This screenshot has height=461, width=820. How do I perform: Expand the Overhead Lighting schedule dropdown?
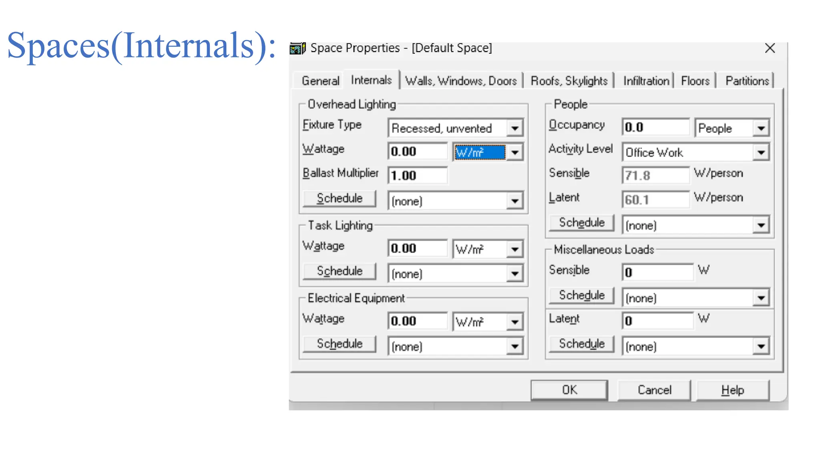(515, 201)
